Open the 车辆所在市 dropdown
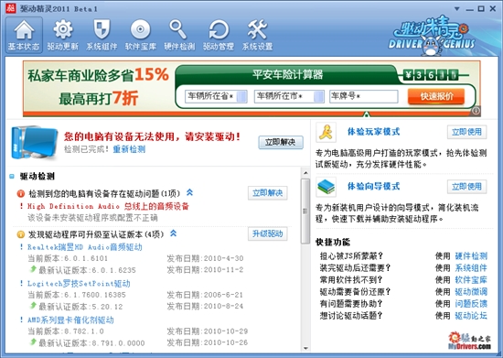Image resolution: width=503 pixels, height=358 pixels. (x=289, y=96)
